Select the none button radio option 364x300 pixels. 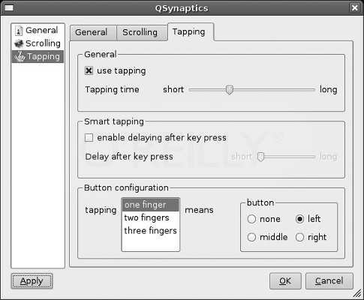[251, 219]
